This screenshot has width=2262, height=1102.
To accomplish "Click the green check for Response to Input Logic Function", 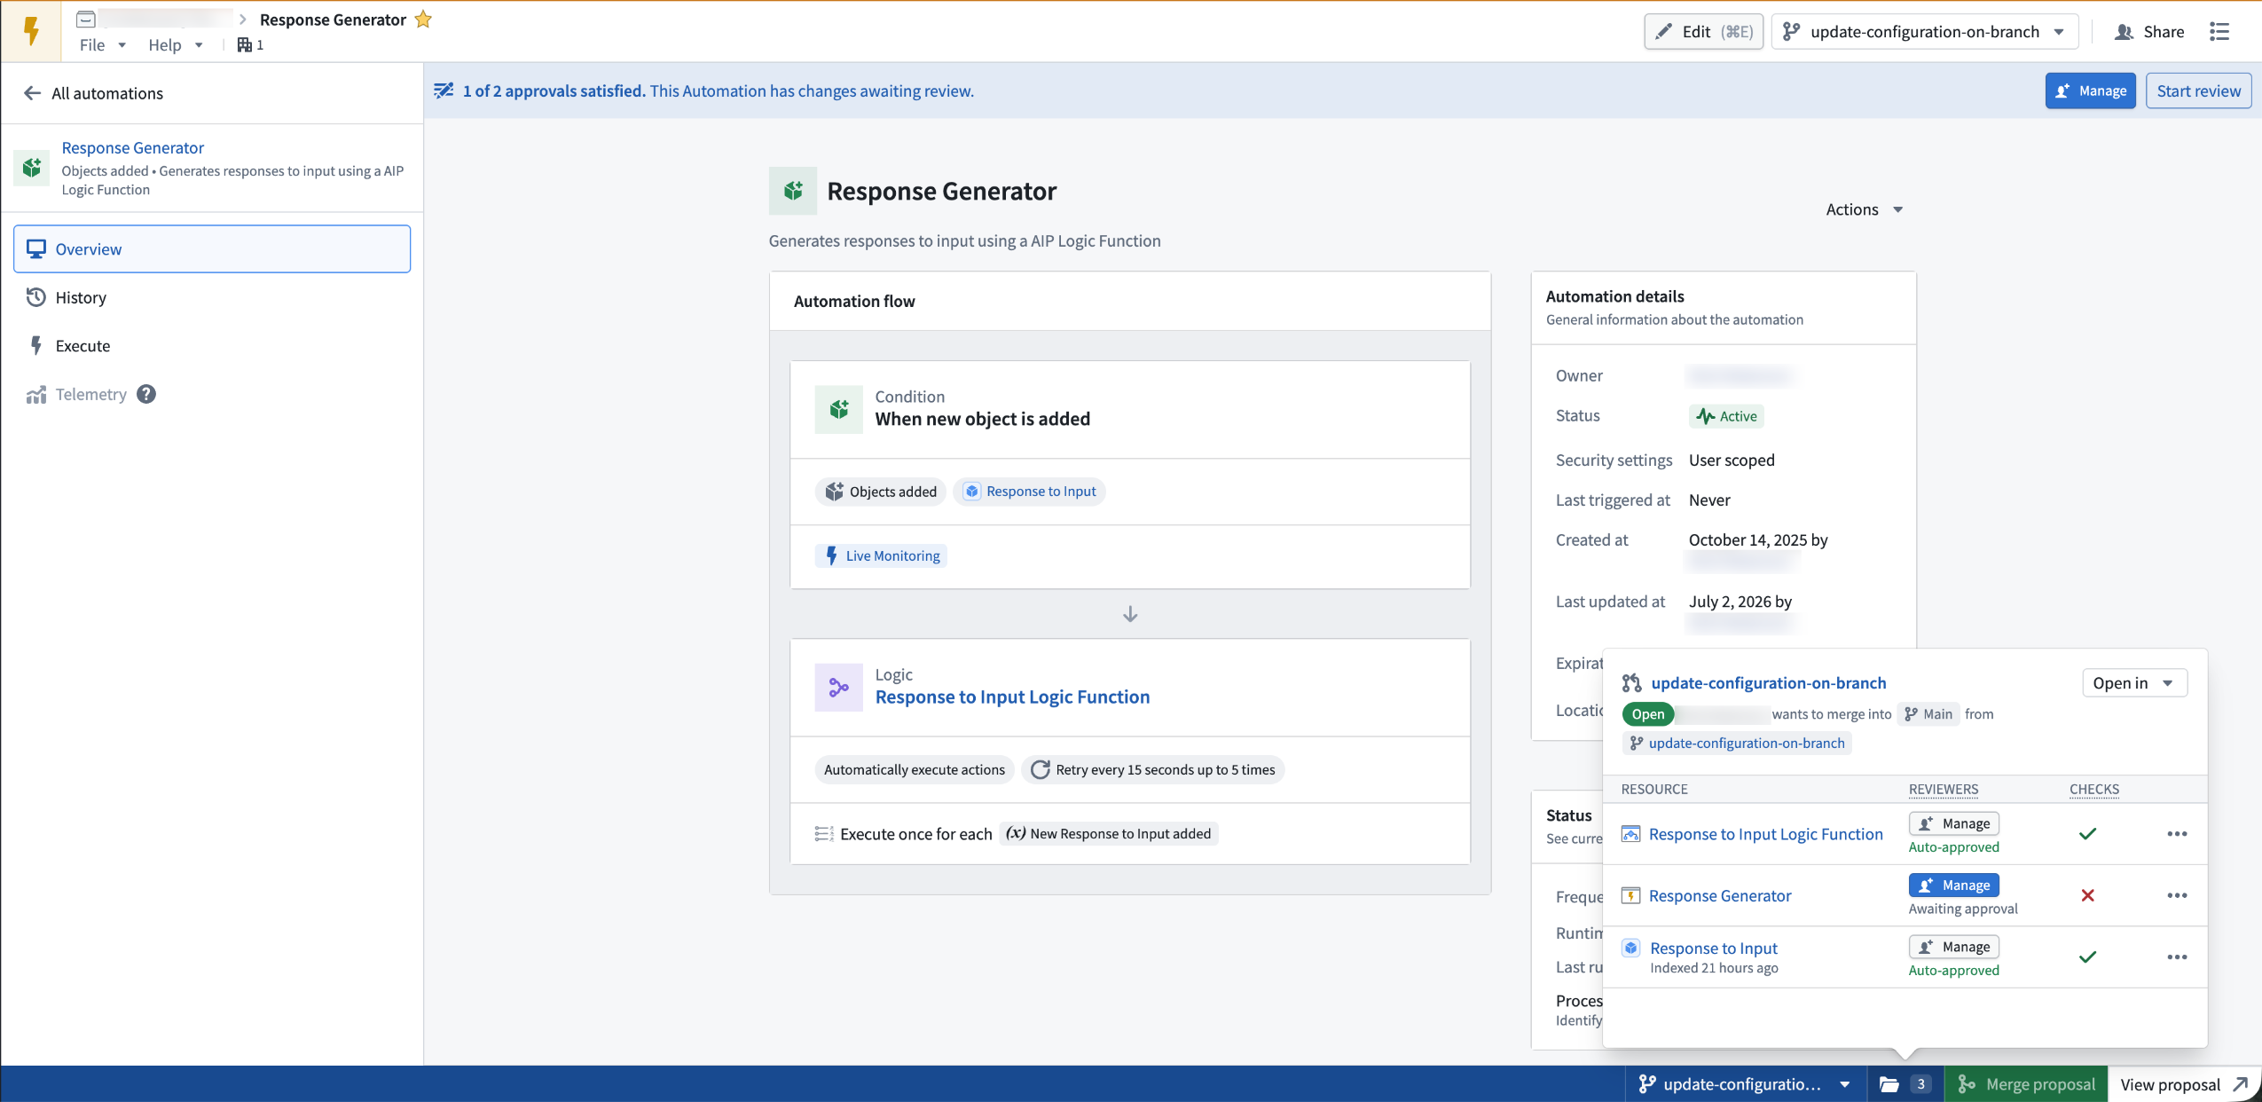I will pyautogui.click(x=2088, y=834).
